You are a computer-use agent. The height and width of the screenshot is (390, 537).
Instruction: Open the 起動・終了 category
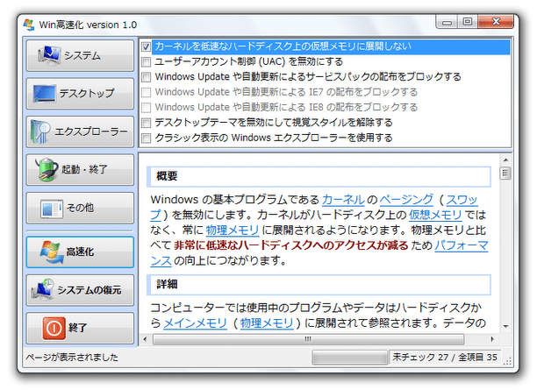80,170
